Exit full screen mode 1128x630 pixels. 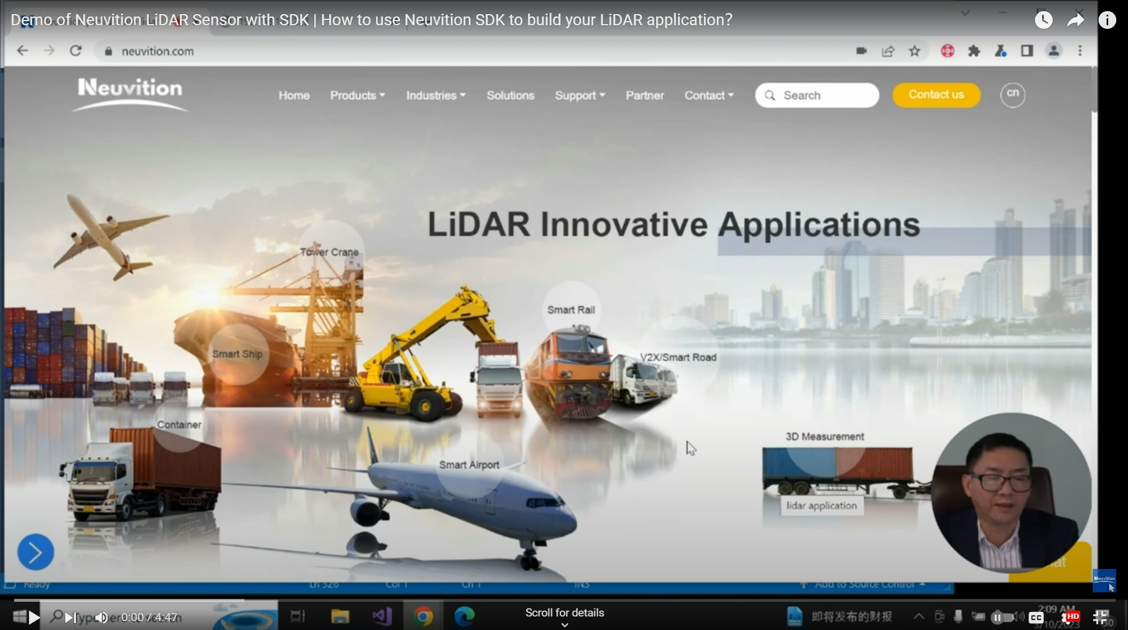tap(1100, 617)
